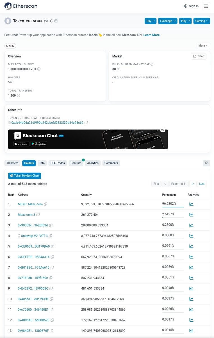Click the Etherscan logo
Viewport: 214px width, 338px height.
tap(21, 6)
